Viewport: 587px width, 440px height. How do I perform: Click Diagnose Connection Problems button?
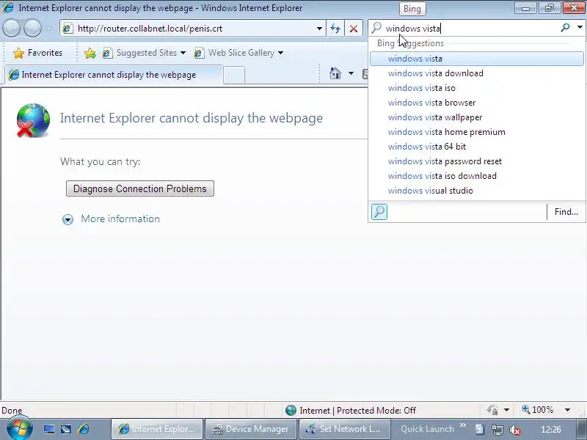point(140,188)
